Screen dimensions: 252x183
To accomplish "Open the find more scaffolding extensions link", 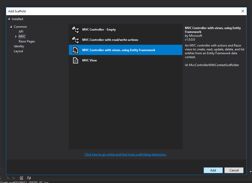I will point(125,154).
